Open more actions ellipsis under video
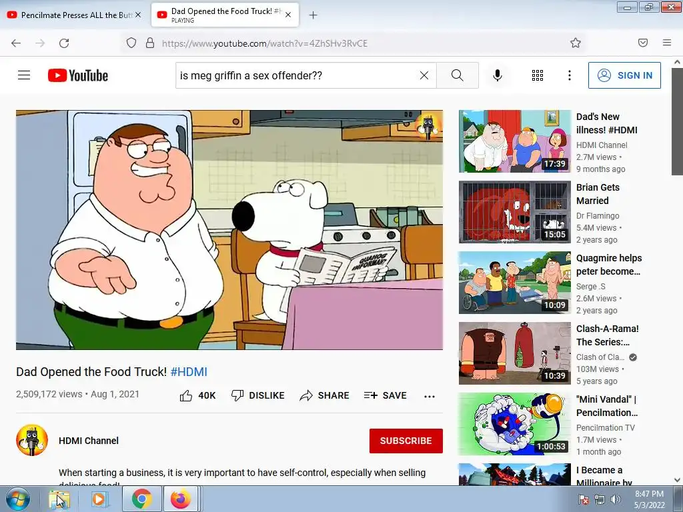 pos(430,396)
